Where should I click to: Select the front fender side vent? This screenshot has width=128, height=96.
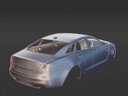tap(108, 50)
